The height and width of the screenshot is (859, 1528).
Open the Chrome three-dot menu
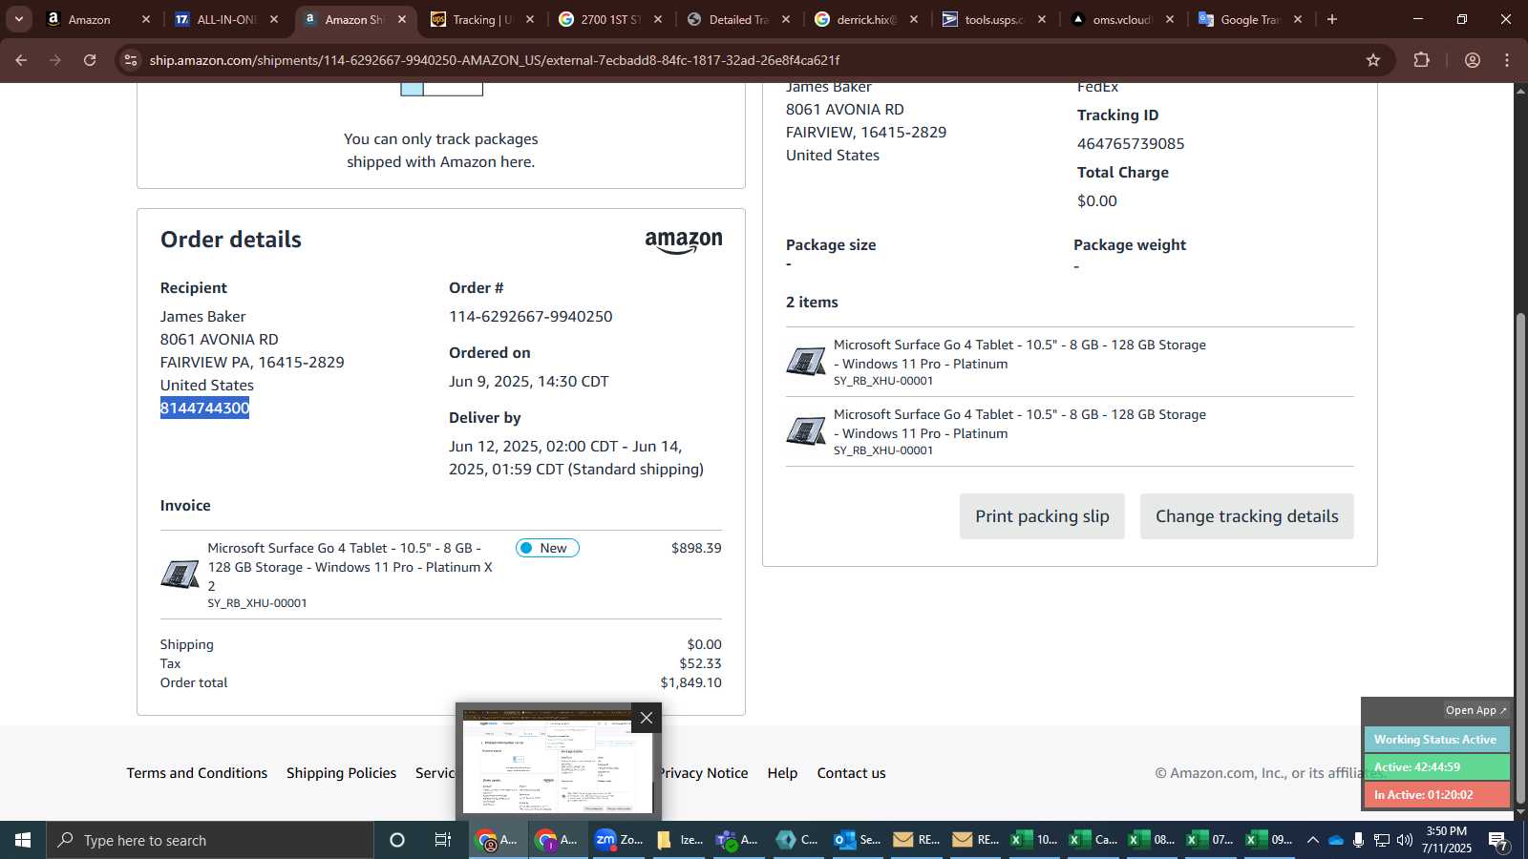coord(1507,60)
